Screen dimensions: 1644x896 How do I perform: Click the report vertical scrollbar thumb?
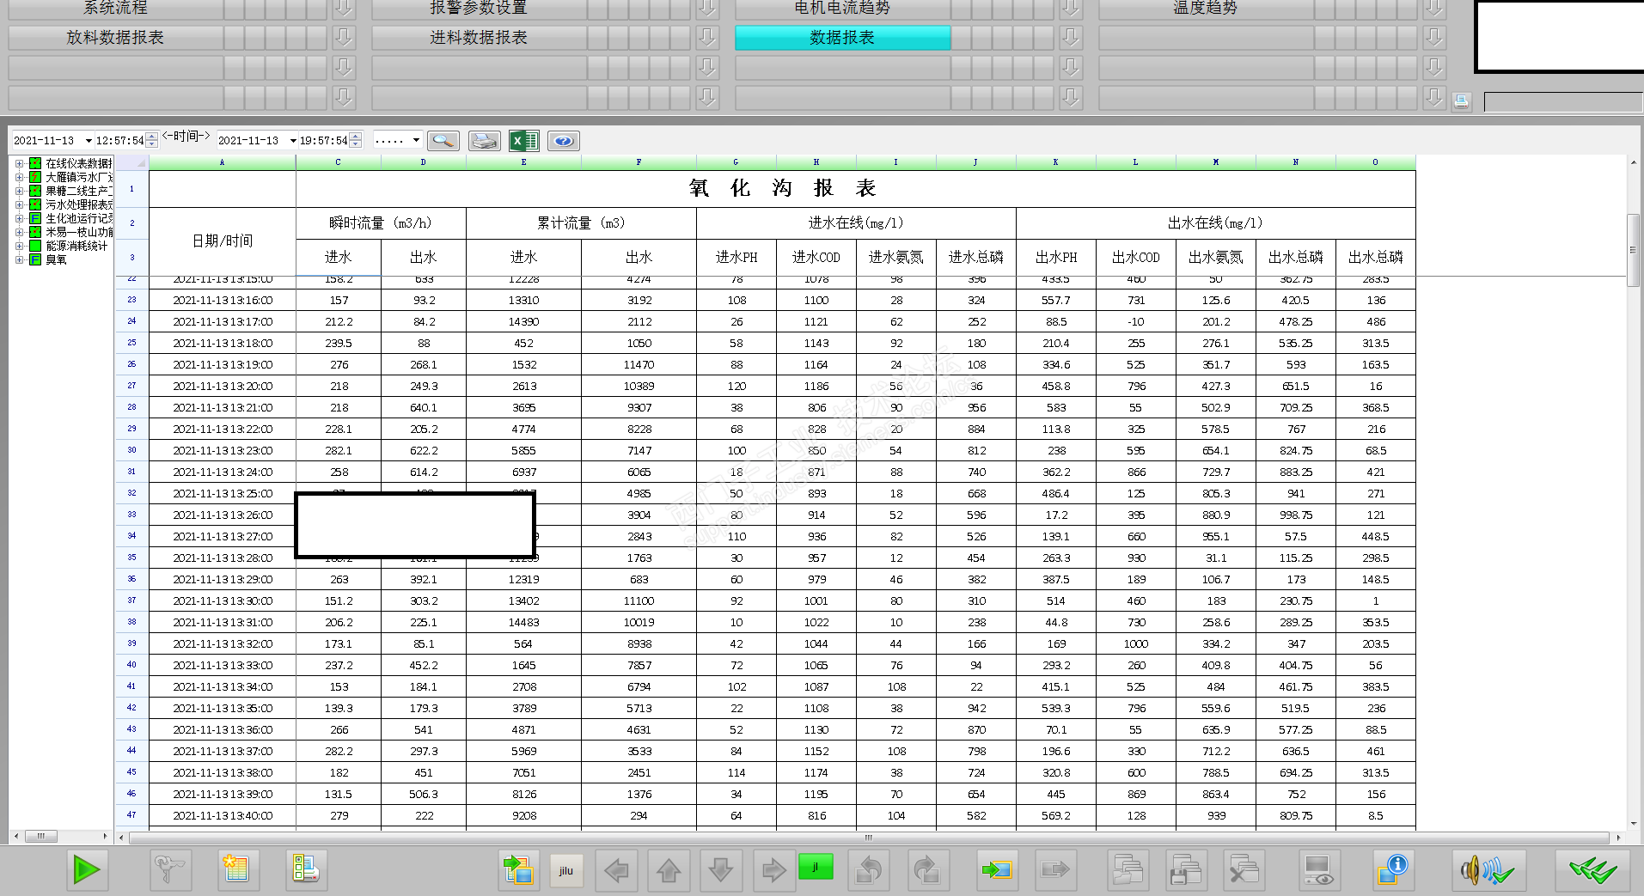click(x=1633, y=250)
